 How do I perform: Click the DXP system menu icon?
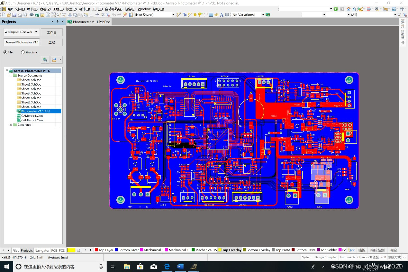click(3, 9)
